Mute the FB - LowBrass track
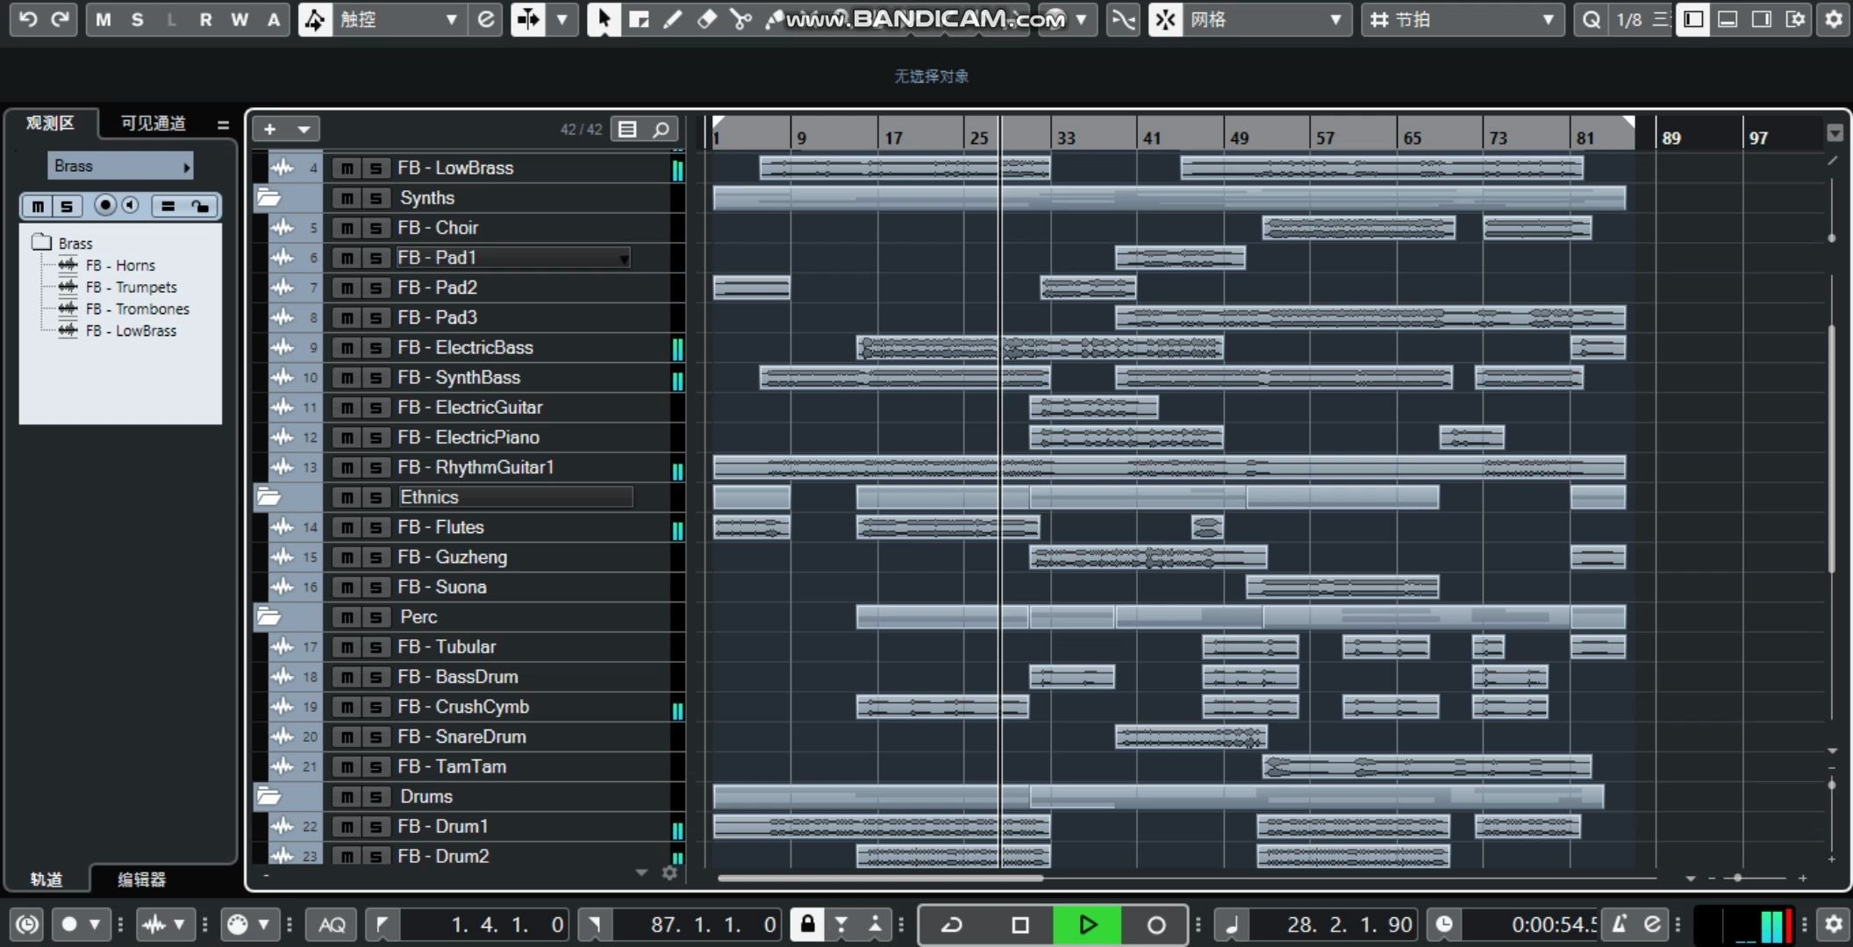1853x947 pixels. (347, 168)
